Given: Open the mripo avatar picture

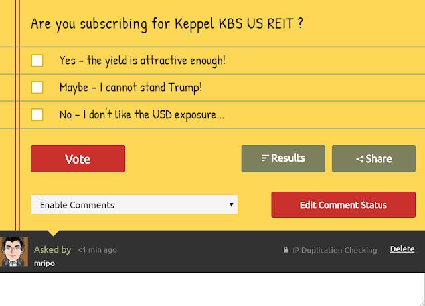Looking at the screenshot, I should click(14, 252).
